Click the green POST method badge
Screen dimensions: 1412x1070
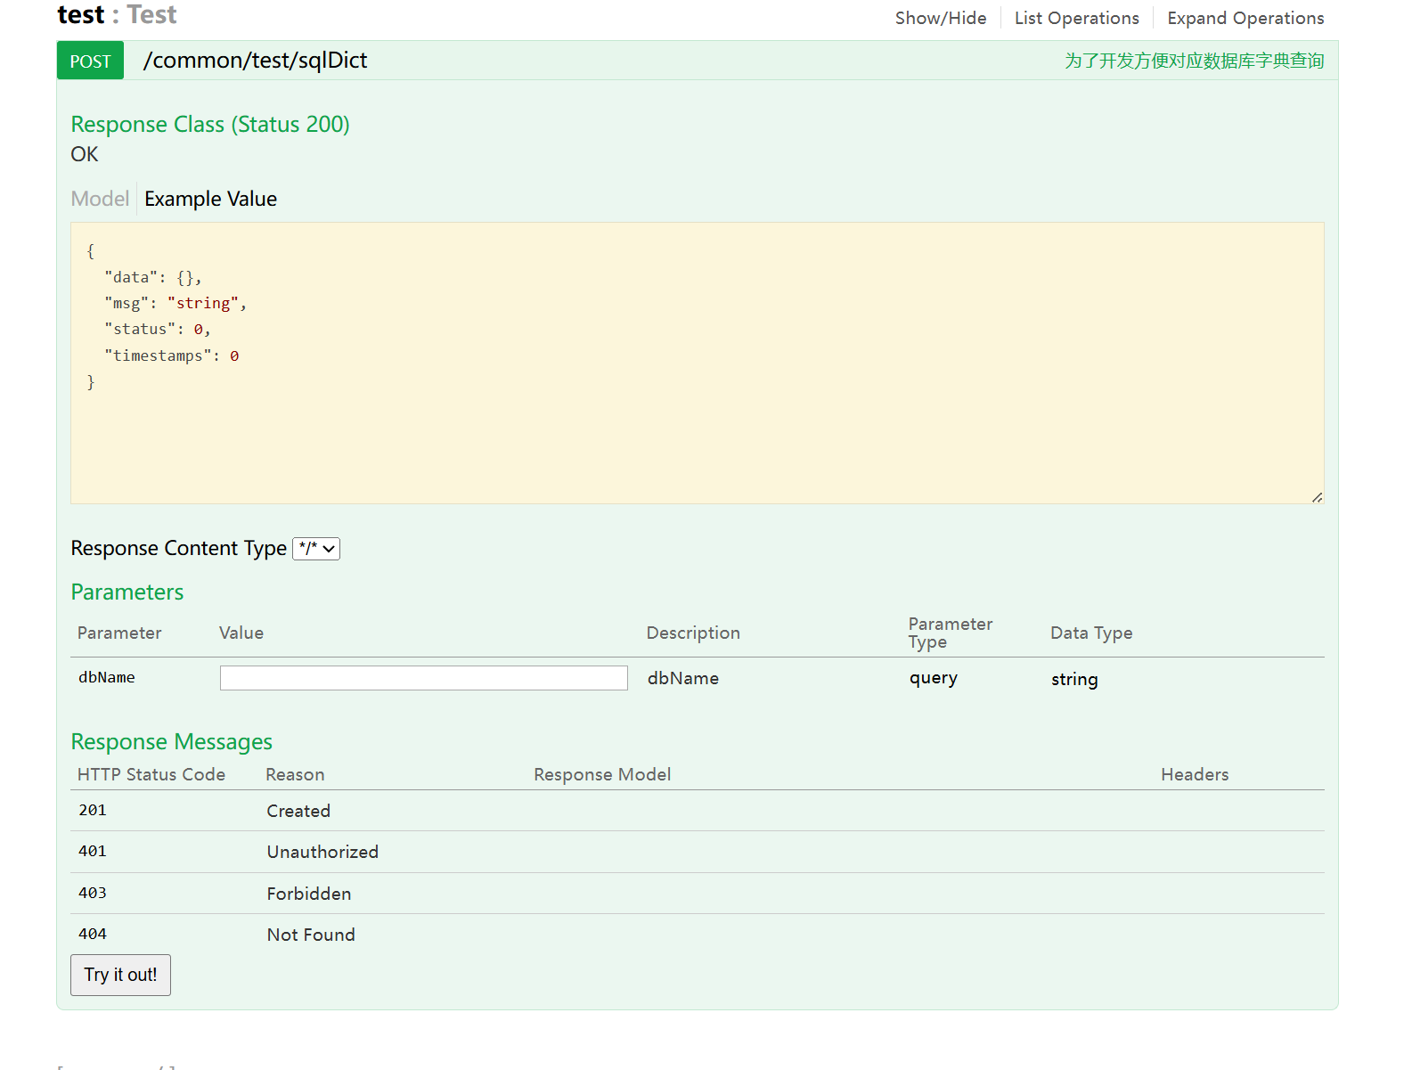click(x=90, y=61)
